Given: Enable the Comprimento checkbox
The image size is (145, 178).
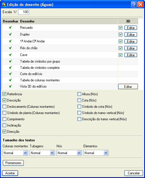Looking at the screenshot, I should point(5,119).
